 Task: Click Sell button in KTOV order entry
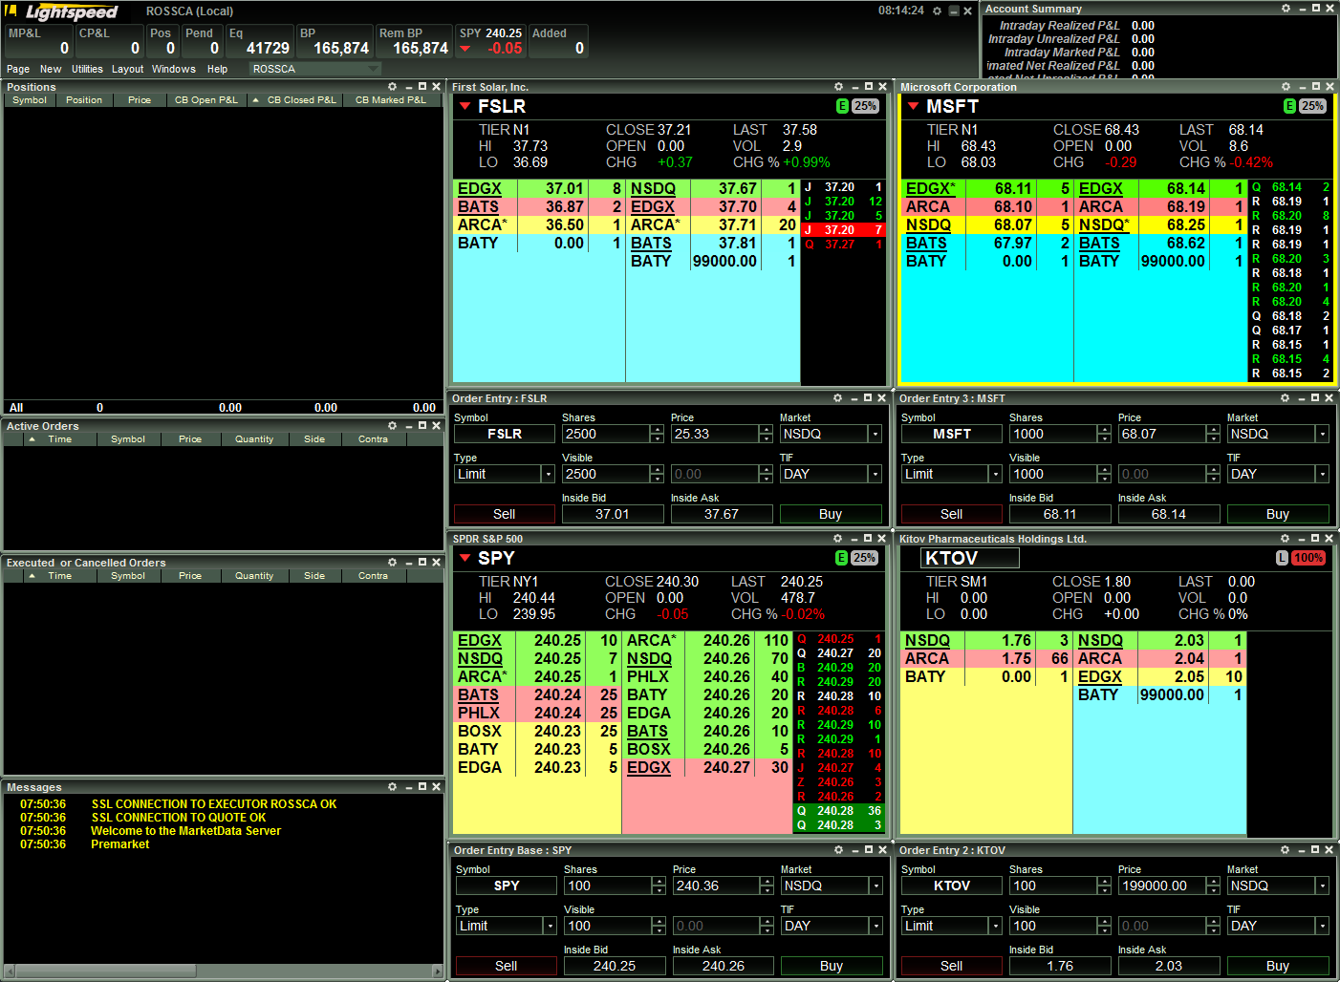pyautogui.click(x=951, y=966)
